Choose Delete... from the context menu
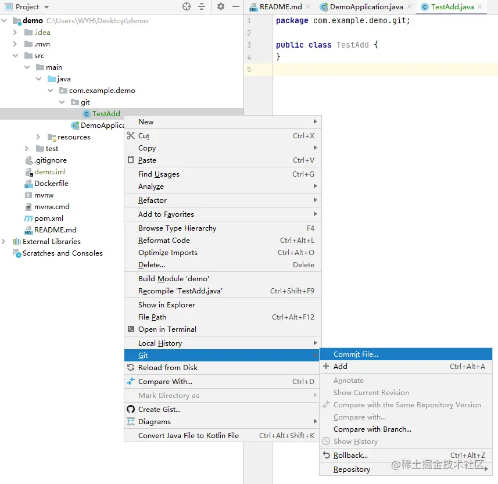 coord(223,265)
